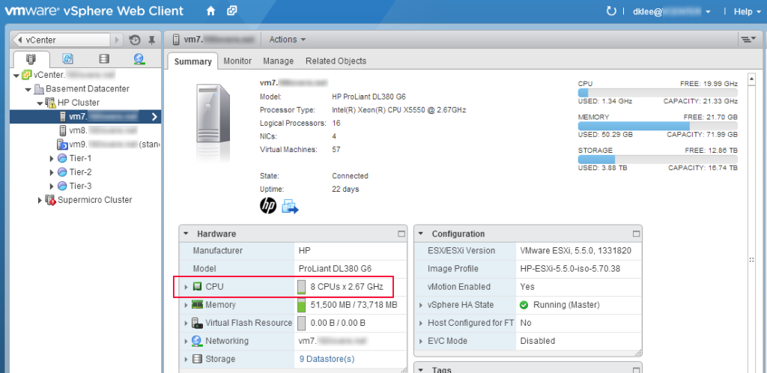Expand the EVC Mode row
The width and height of the screenshot is (767, 373).
tap(421, 342)
